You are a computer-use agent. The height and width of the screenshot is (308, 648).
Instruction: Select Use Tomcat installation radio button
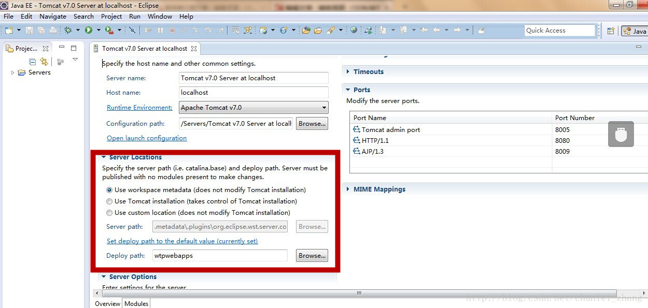coord(109,201)
